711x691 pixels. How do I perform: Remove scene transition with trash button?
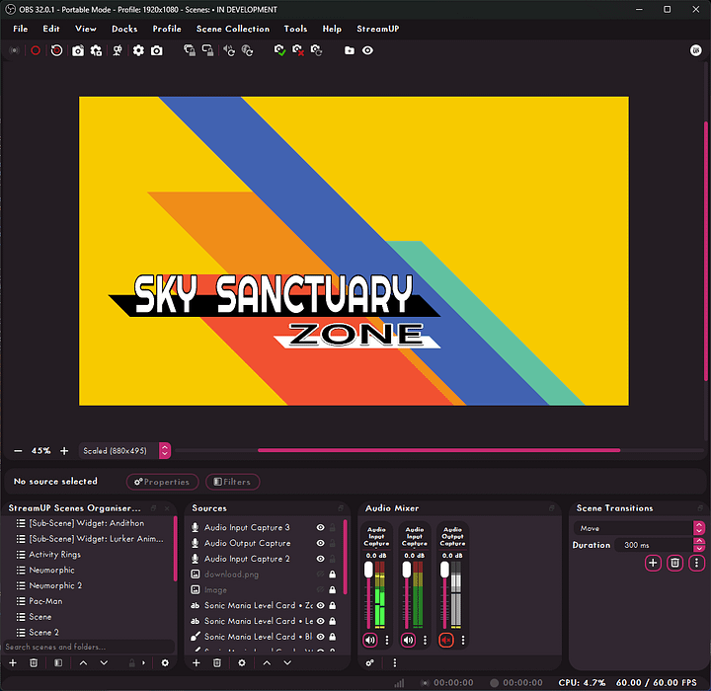674,563
